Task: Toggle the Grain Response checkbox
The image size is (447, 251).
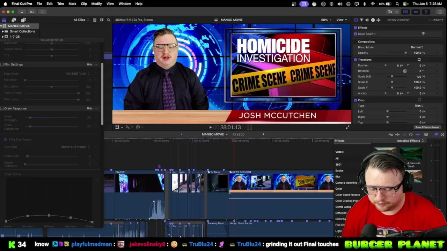Action: (x=2, y=108)
